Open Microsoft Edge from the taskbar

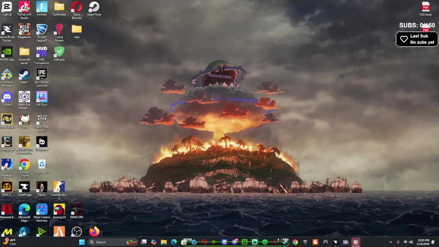click(x=174, y=242)
